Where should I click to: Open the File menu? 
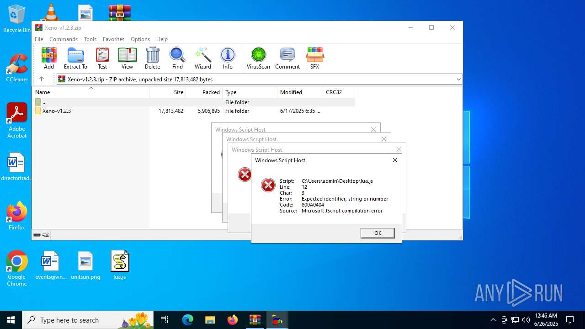pos(39,39)
